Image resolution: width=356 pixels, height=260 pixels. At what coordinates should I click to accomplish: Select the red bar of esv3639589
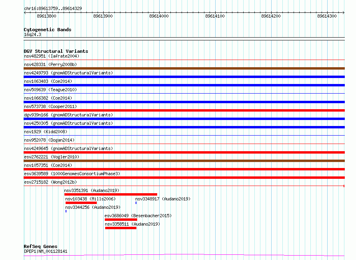pos(184,178)
